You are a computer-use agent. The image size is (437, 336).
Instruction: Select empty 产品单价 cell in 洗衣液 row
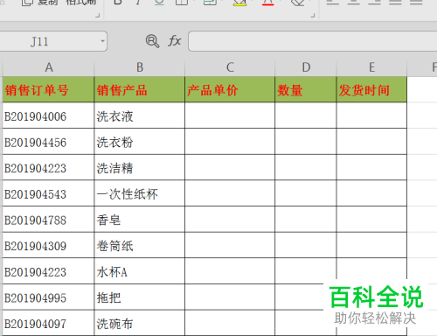(x=230, y=115)
